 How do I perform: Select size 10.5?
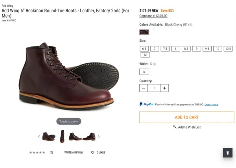[228, 49]
